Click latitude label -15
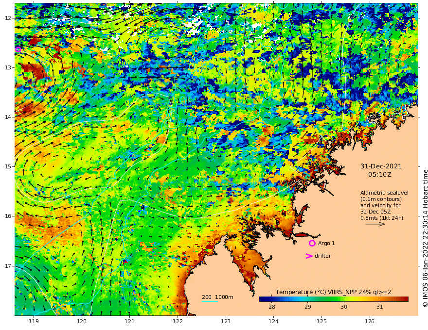The image size is (428, 330). (7, 166)
